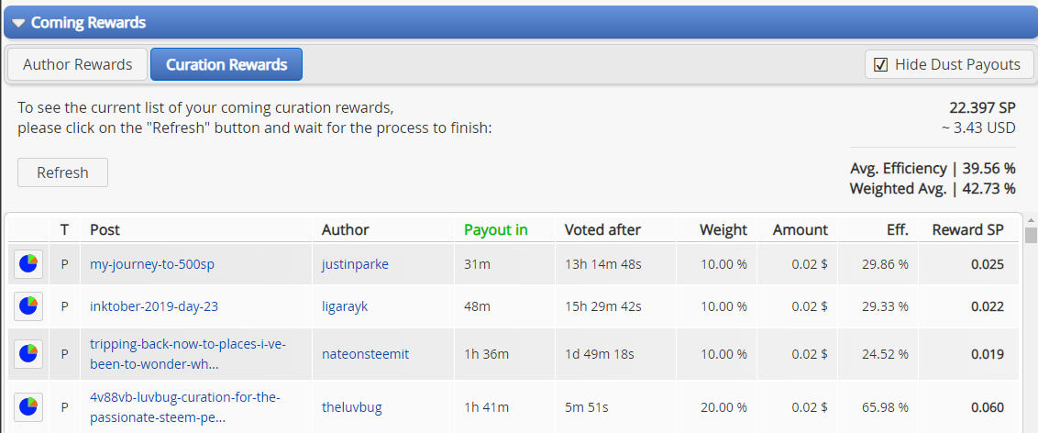Switch to the Author Rewards tab
The width and height of the screenshot is (1038, 433).
77,64
